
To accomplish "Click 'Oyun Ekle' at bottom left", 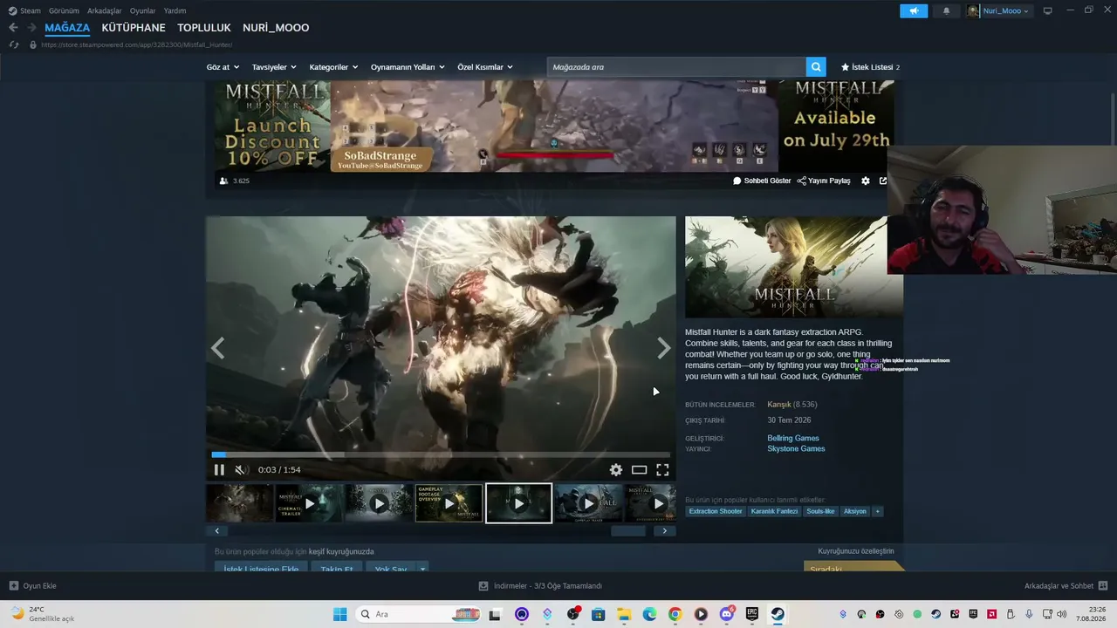I will (33, 586).
